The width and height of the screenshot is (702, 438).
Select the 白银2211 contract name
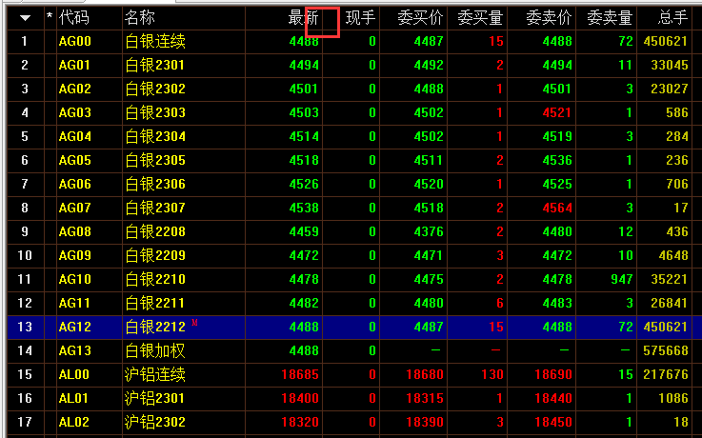coord(155,303)
